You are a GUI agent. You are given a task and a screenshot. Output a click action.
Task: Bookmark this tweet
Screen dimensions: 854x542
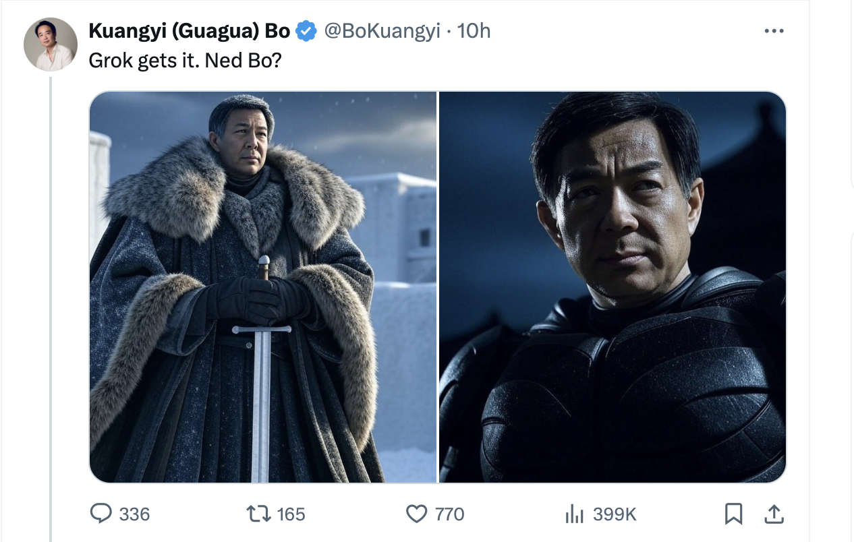coord(733,514)
